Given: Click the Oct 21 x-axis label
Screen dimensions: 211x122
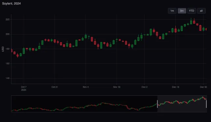Looking at the screenshot, I should click(54, 87).
